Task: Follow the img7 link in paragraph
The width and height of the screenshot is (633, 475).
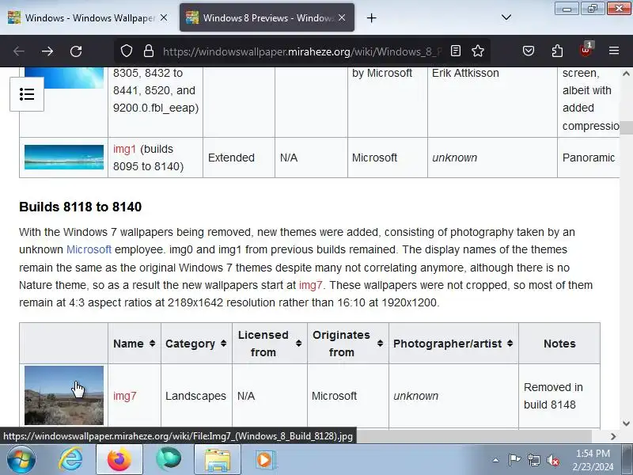Action: pyautogui.click(x=310, y=285)
